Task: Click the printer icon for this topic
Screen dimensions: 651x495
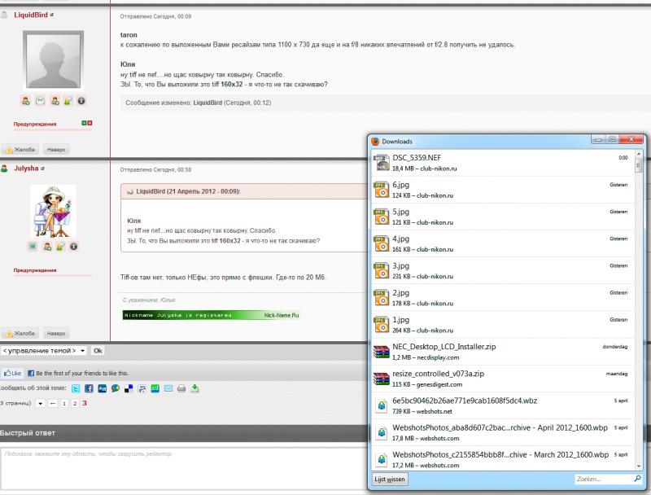Action: tap(181, 388)
